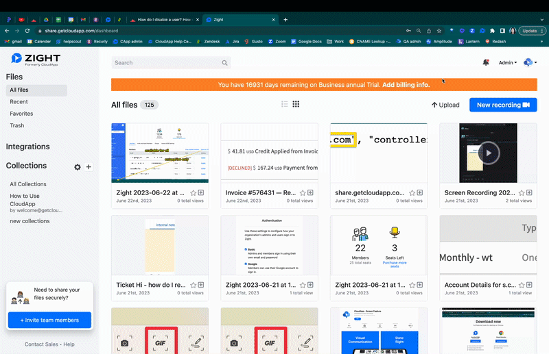This screenshot has width=549, height=354.
Task: Open the 22 Members seats thumbnail
Action: 379,245
